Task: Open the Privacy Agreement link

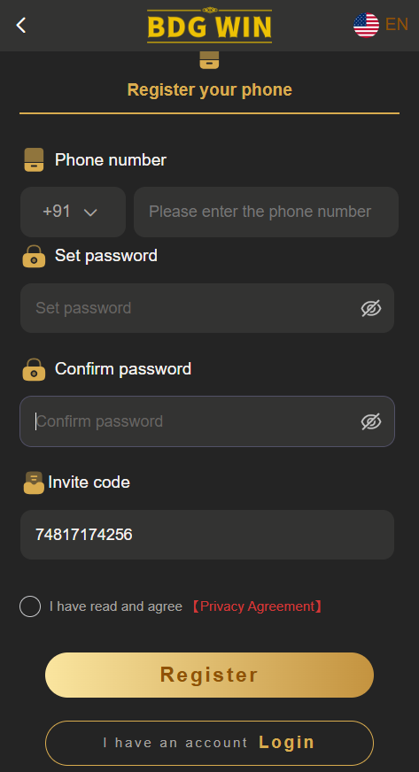Action: (x=257, y=606)
